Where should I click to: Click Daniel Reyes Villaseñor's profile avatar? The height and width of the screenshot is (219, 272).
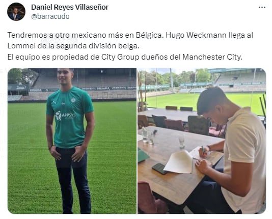(x=16, y=12)
